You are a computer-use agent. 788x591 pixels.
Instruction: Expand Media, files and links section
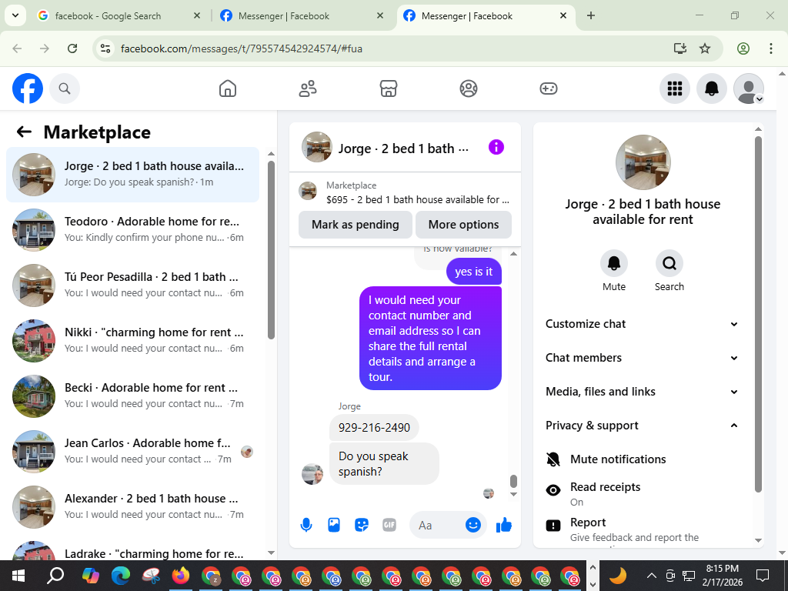[643, 392]
